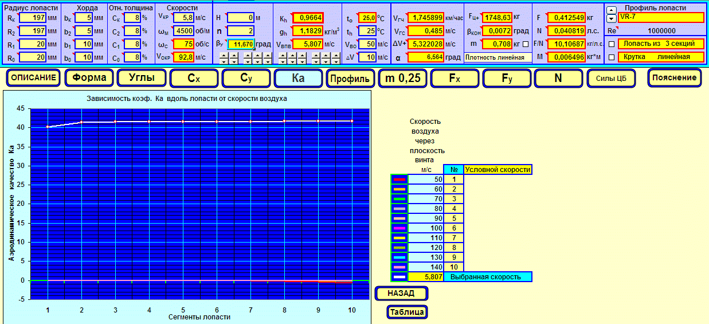Show the Cx coefficient chart
709x324 pixels.
[x=194, y=78]
